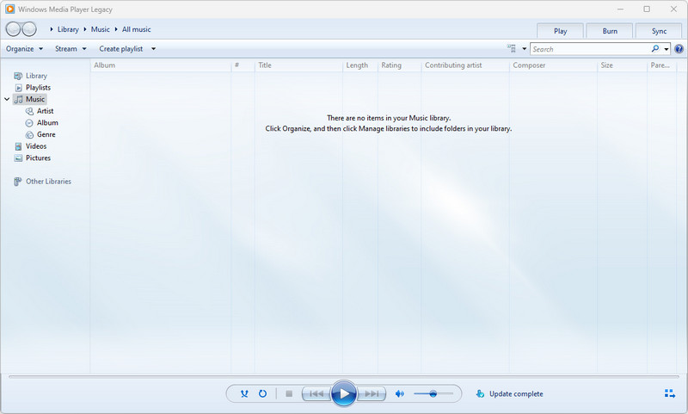Click Library in the breadcrumb

(x=68, y=29)
